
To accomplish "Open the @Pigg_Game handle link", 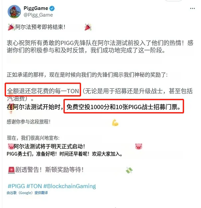I will pos(38,15).
